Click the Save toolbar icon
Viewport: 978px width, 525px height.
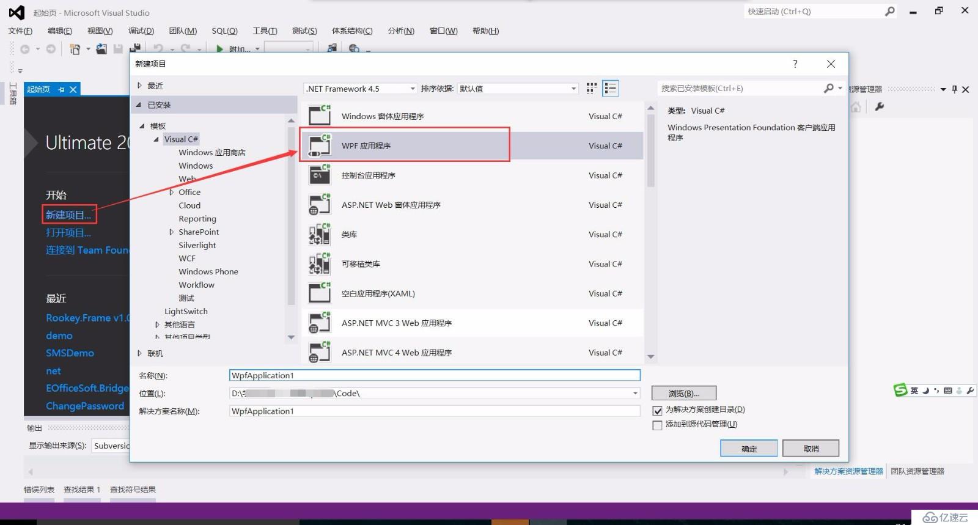(x=118, y=49)
